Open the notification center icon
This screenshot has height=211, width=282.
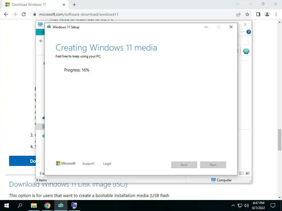273,206
